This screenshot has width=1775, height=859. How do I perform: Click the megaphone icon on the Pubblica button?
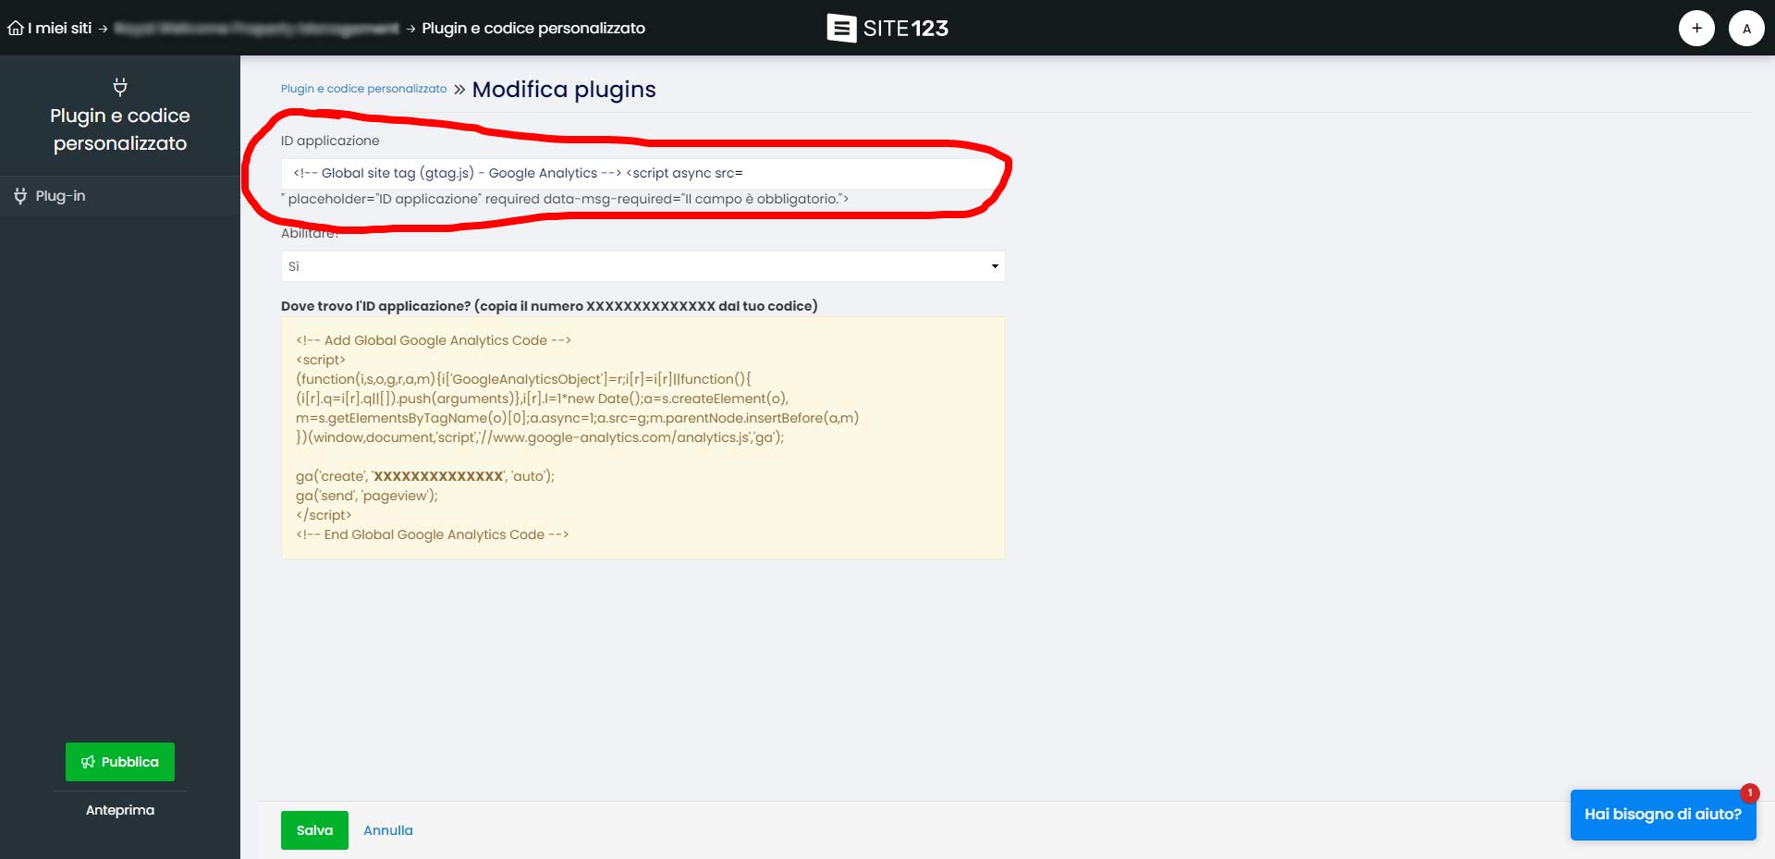point(89,762)
